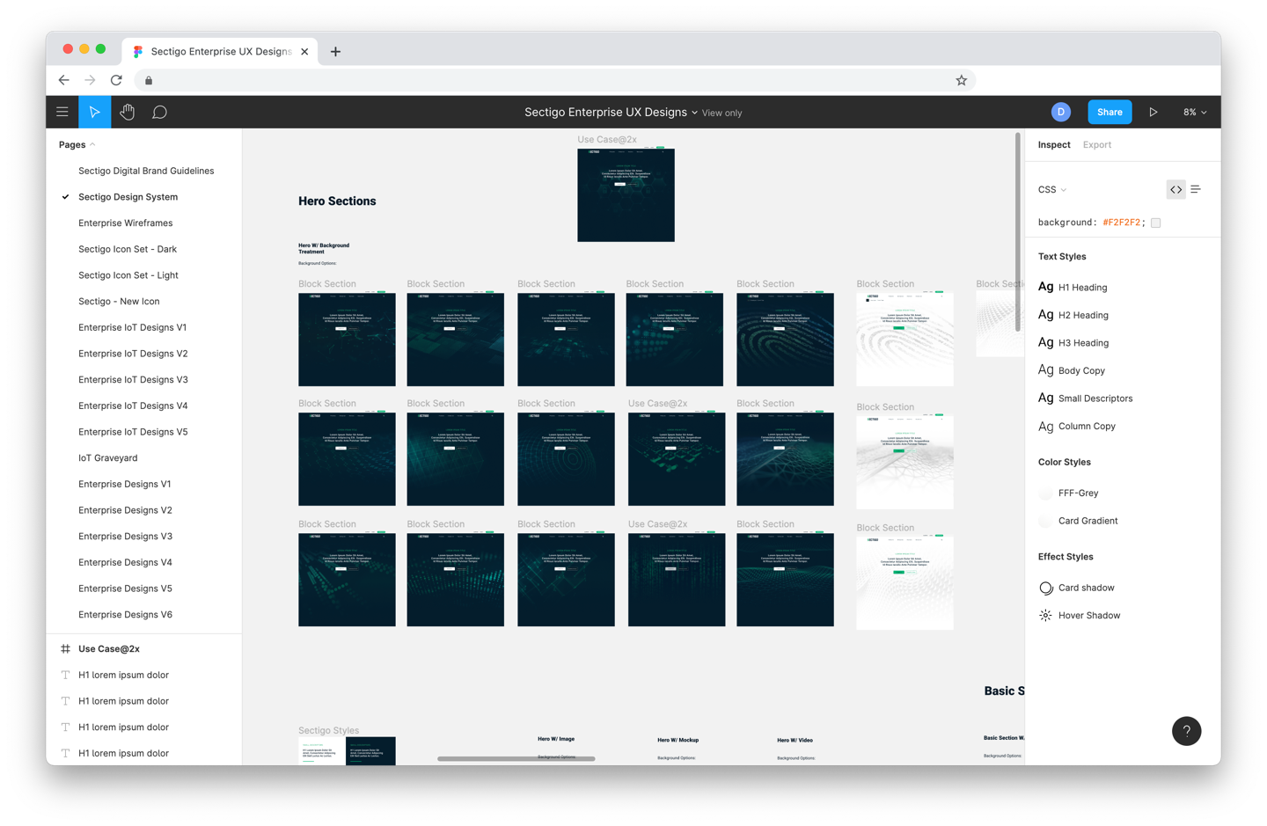
Task: Open the help question mark button
Action: pos(1186,731)
